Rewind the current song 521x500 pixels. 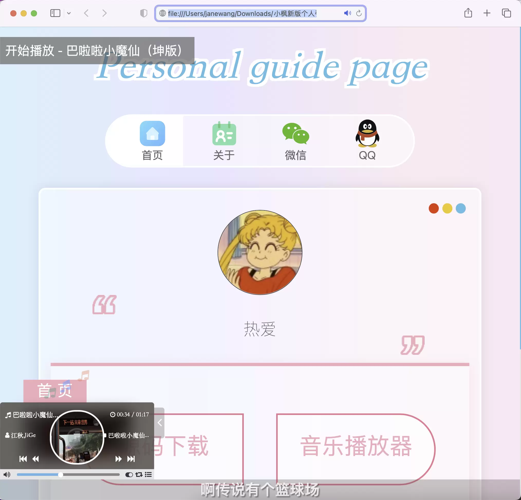pos(36,459)
